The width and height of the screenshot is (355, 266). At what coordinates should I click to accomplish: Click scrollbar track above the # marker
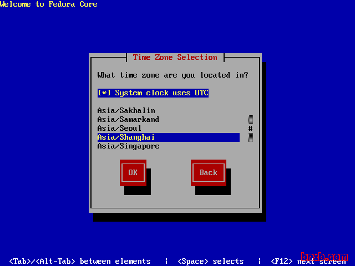(251, 119)
